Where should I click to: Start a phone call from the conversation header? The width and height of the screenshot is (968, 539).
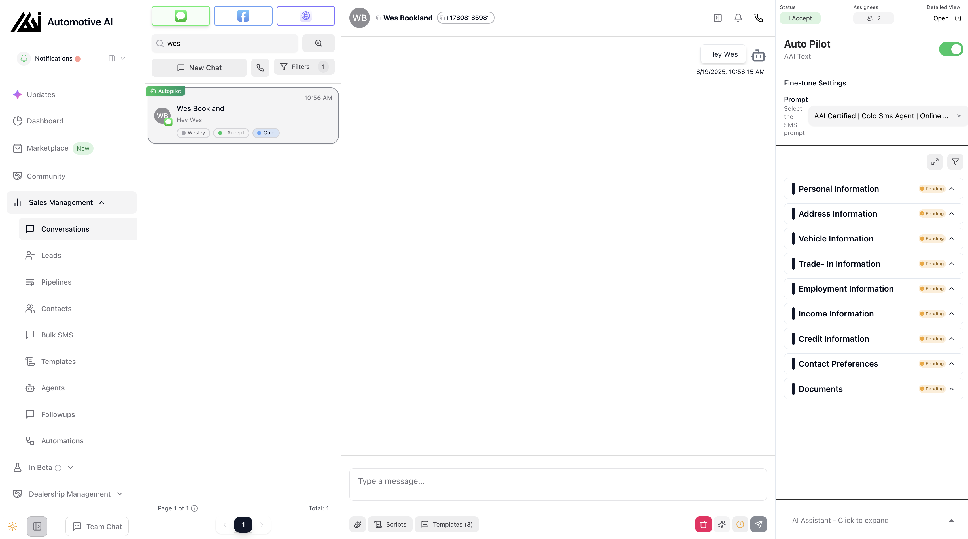click(x=758, y=18)
